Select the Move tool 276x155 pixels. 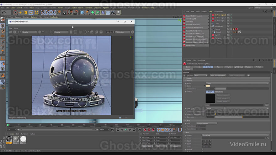point(21,12)
